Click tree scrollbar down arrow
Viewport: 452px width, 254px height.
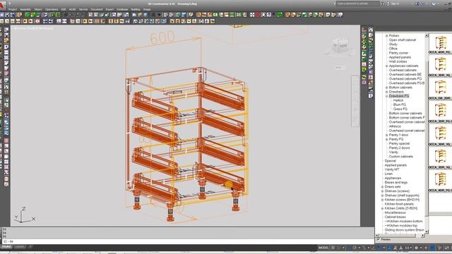coord(427,231)
